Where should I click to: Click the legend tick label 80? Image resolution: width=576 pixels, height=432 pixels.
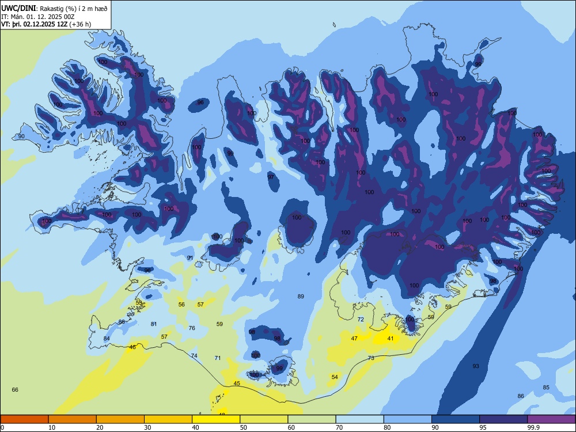387,427
